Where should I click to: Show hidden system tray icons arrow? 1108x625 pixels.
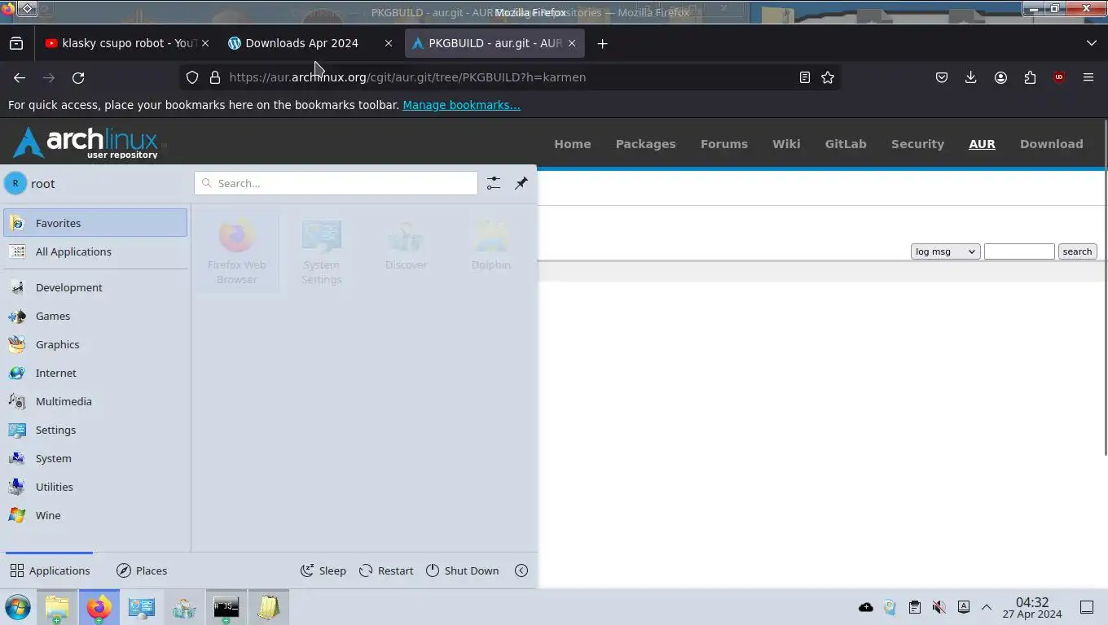click(x=986, y=607)
